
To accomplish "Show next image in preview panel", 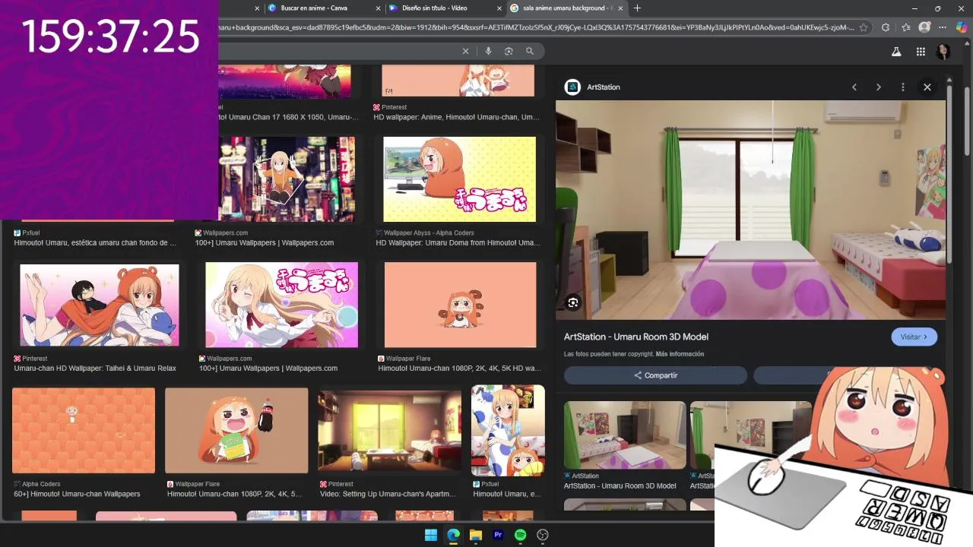I will 879,87.
